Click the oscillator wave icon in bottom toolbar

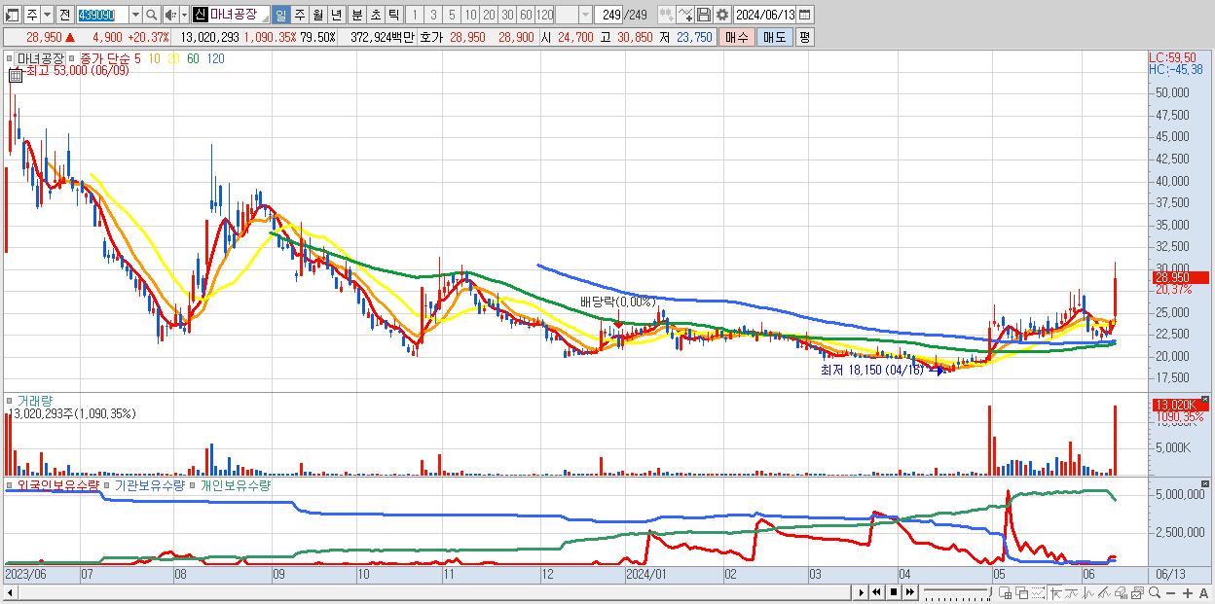[x=1088, y=592]
